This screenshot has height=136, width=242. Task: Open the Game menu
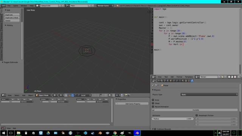(x=16, y=6)
